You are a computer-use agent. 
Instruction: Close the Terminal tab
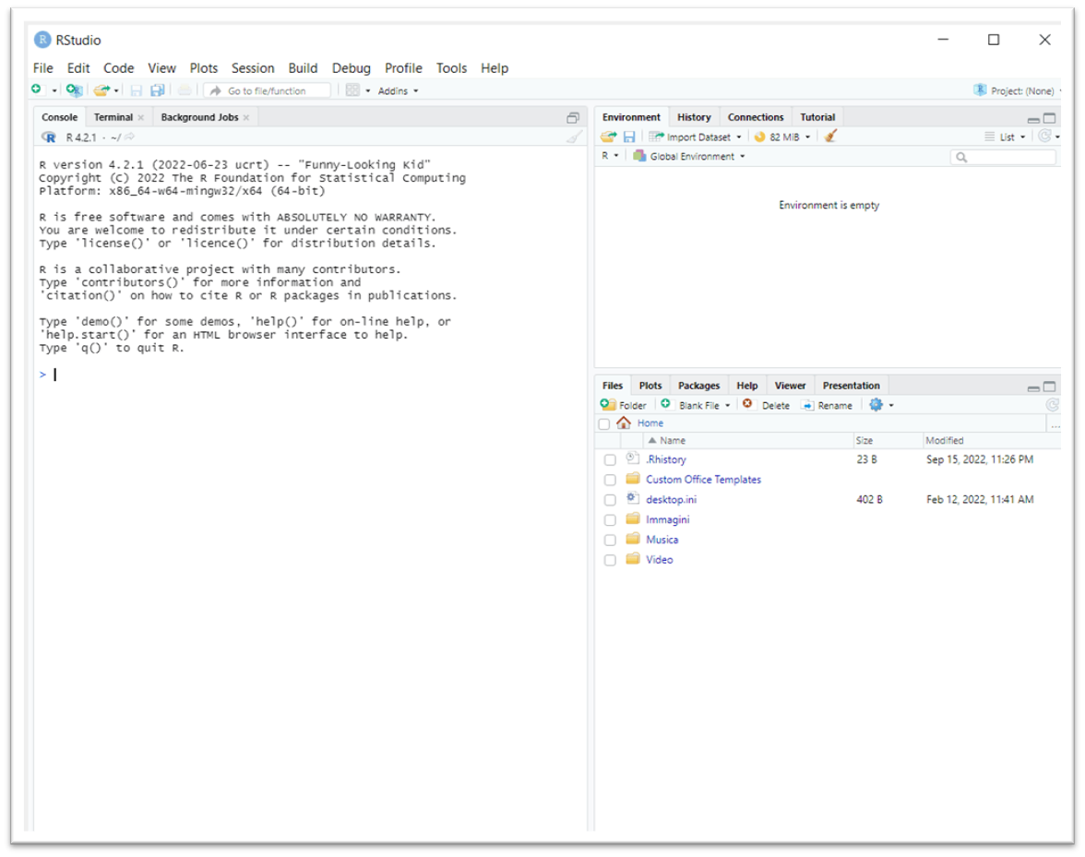(x=141, y=117)
